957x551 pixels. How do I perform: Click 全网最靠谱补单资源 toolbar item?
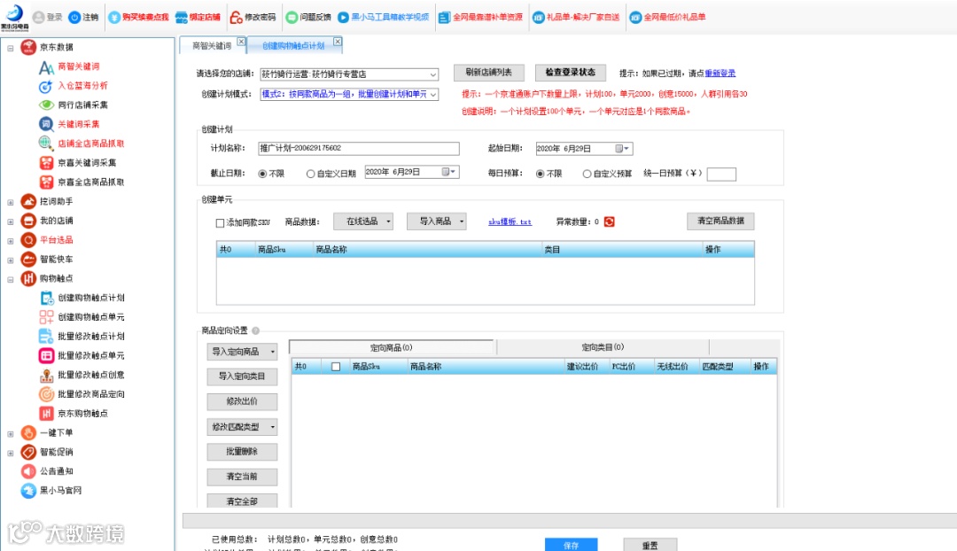point(481,17)
